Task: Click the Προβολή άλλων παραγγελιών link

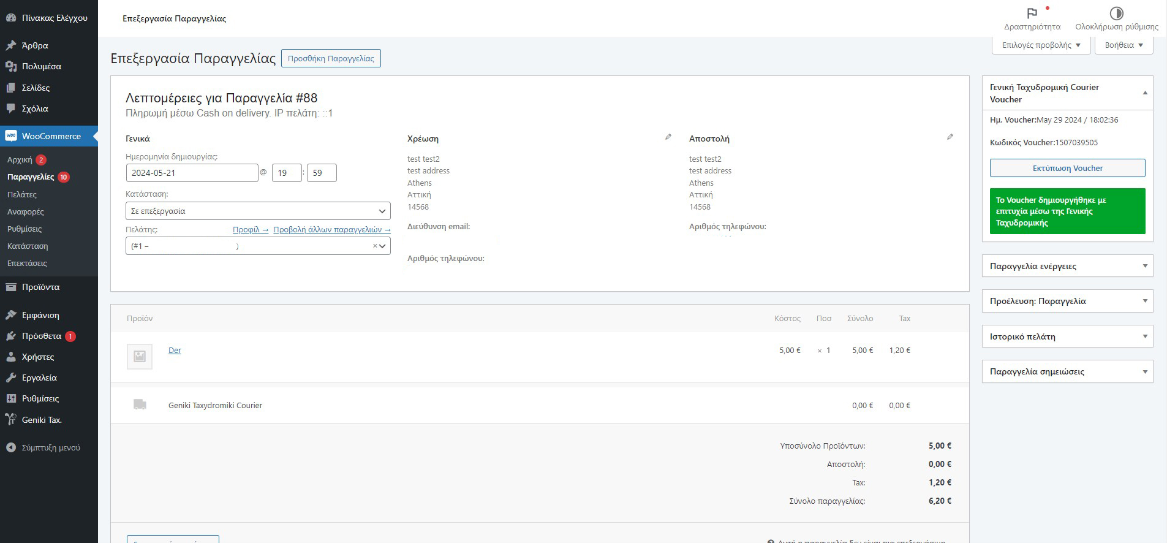Action: 331,230
